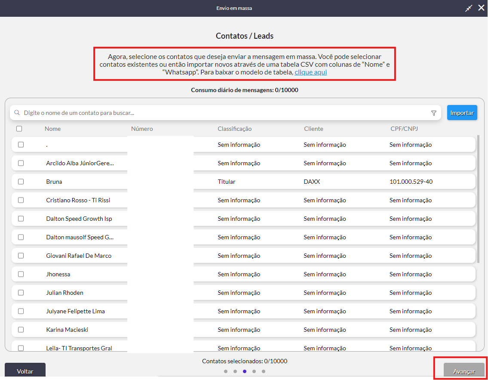Toggle the select-all contacts checkbox
The image size is (488, 380).
click(19, 129)
